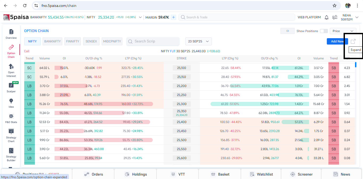Open the Open Interest sidebar icon

tap(11, 66)
